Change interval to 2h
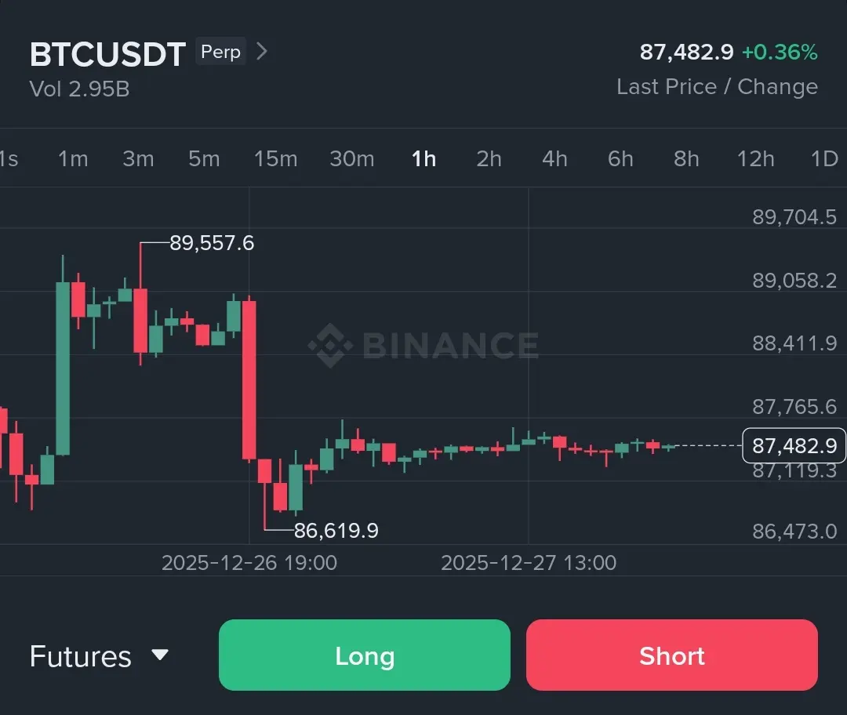The height and width of the screenshot is (715, 847). pos(489,158)
